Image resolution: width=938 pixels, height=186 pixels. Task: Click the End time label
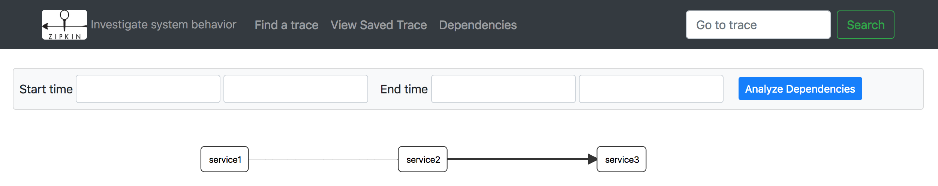point(404,89)
